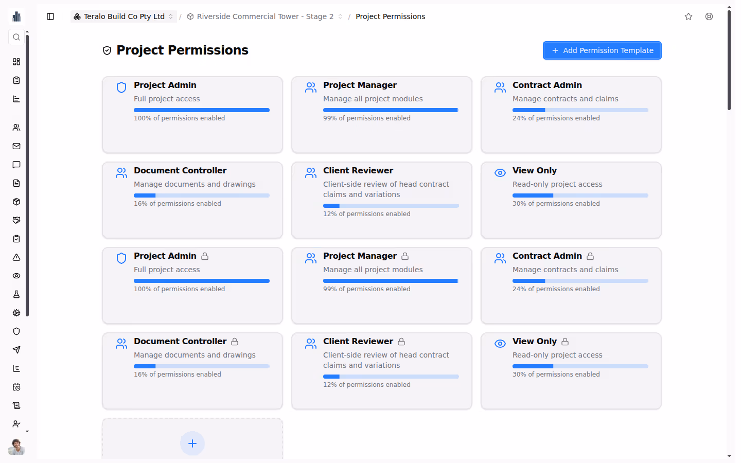Open the horizontal bar chart sidebar icon
Viewport: 741px width, 463px height.
(x=16, y=99)
